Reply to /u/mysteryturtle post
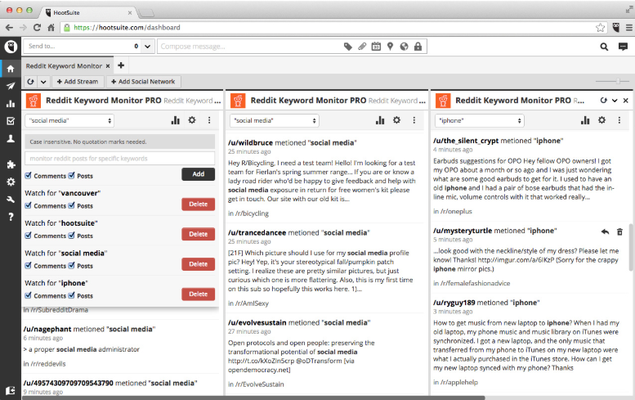This screenshot has width=635, height=400. (x=605, y=231)
